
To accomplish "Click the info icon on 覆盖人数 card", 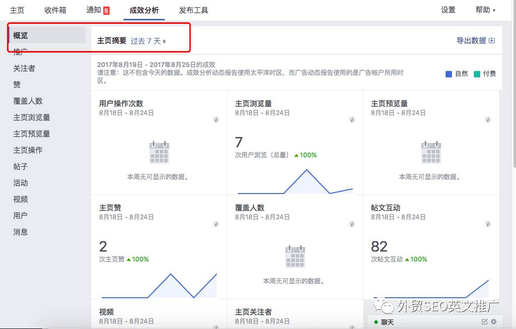I will point(352,224).
